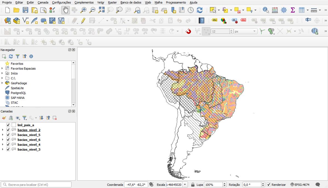Open the px units dropdown in snapping toolbar
This screenshot has height=188, width=328.
coord(255,31)
